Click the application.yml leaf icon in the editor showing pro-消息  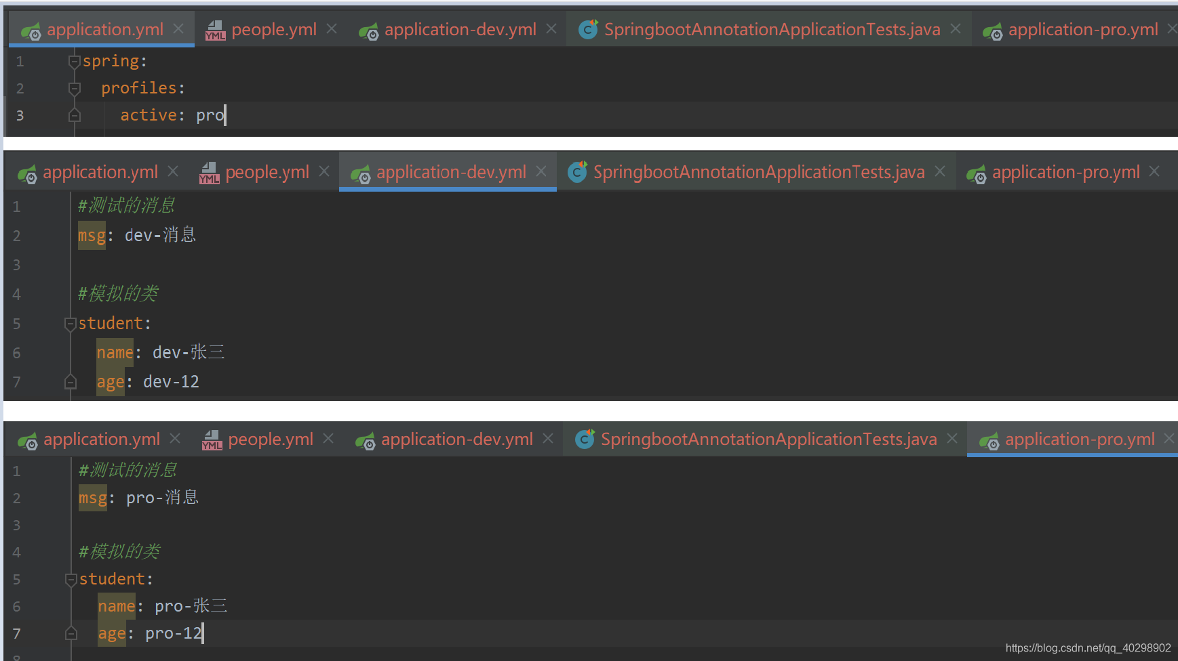27,441
